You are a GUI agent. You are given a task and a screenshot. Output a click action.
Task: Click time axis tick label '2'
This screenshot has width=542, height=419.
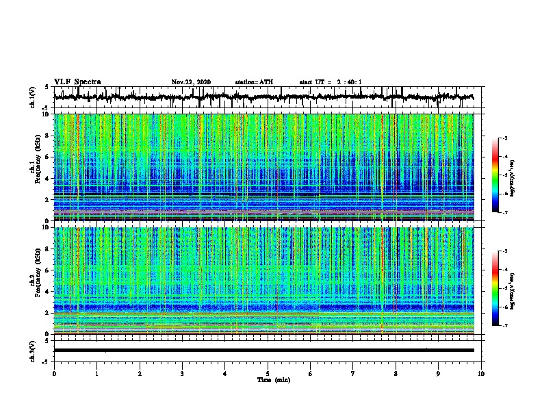(x=140, y=374)
